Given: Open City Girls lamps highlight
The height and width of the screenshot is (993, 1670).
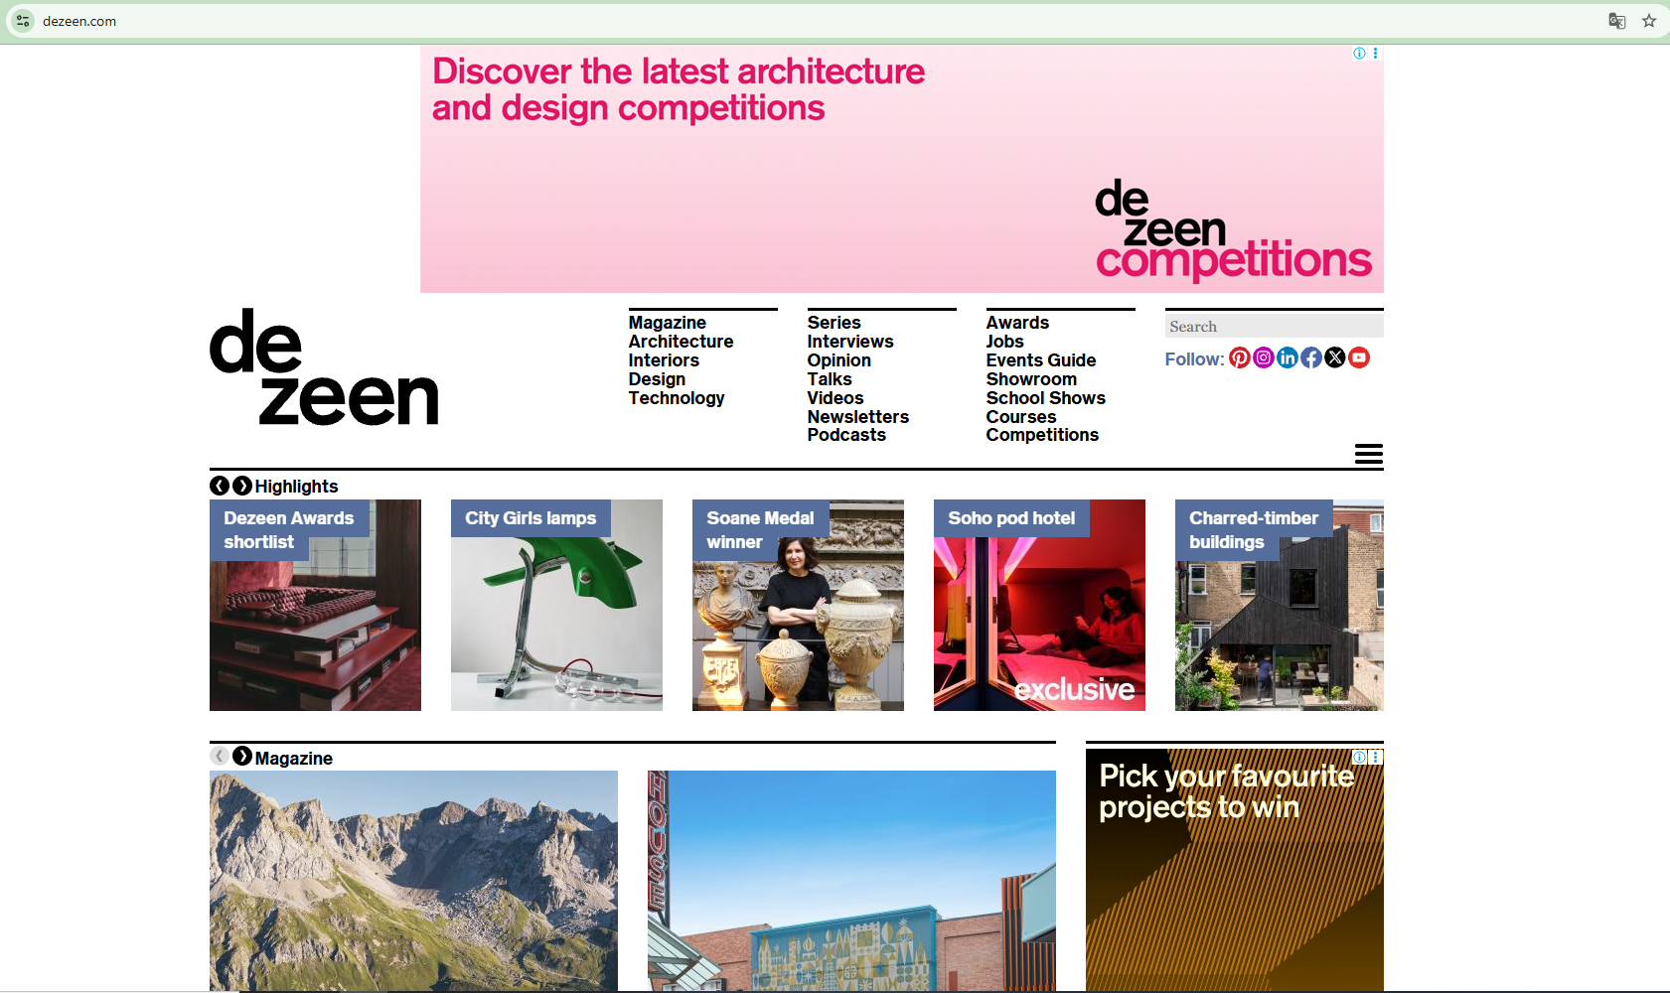Looking at the screenshot, I should [x=556, y=605].
